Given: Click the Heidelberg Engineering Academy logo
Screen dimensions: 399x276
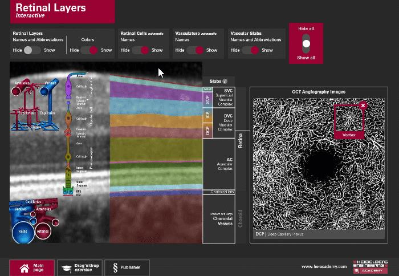Looking at the screenshot, I should tap(370, 266).
